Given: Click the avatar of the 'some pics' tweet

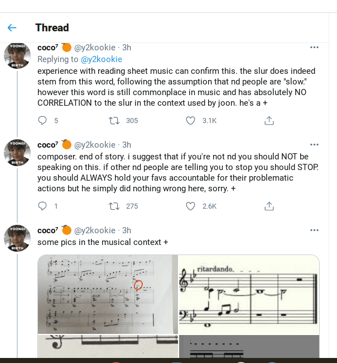Looking at the screenshot, I should pos(17,238).
